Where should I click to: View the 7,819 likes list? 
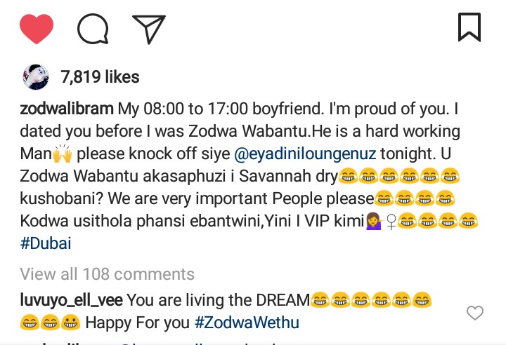100,77
